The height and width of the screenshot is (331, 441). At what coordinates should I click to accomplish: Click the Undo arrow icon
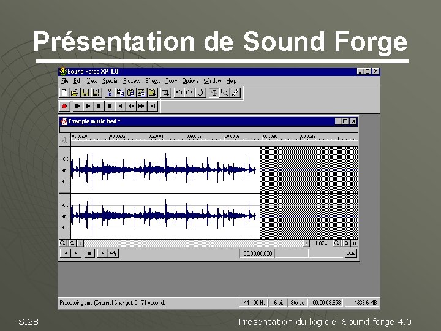pyautogui.click(x=179, y=93)
